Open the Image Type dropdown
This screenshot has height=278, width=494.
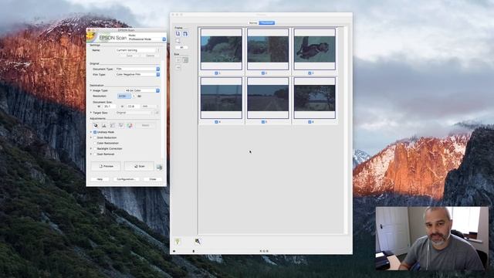[142, 90]
